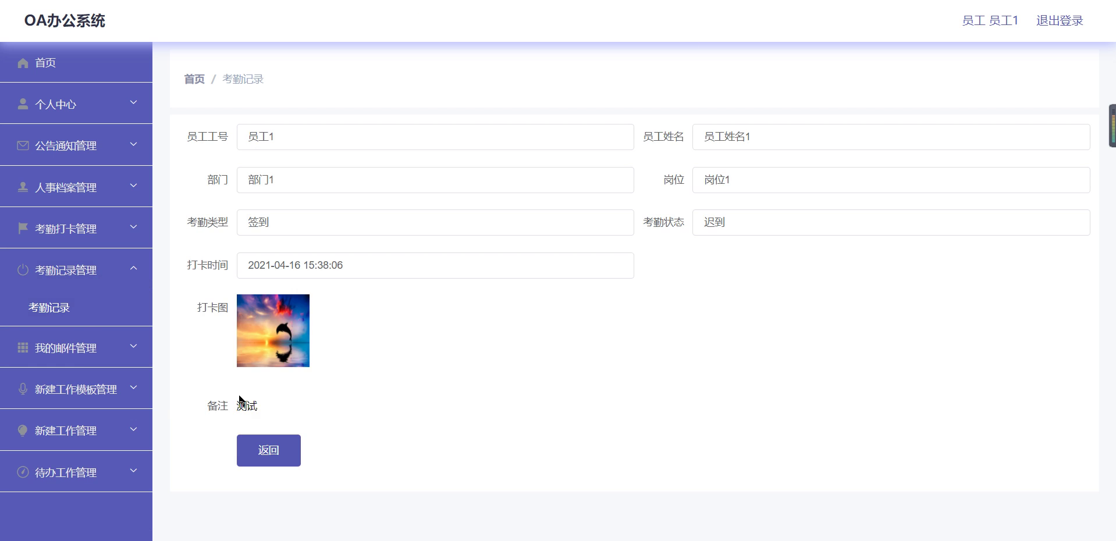Image resolution: width=1116 pixels, height=541 pixels.
Task: Click the 考勤状态 field showing 迟到
Action: 891,222
